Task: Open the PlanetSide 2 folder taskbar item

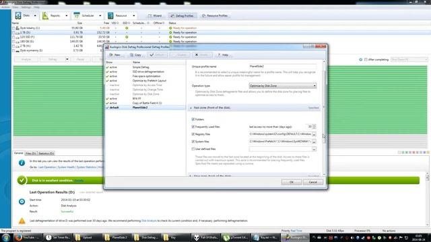Action: [117, 237]
